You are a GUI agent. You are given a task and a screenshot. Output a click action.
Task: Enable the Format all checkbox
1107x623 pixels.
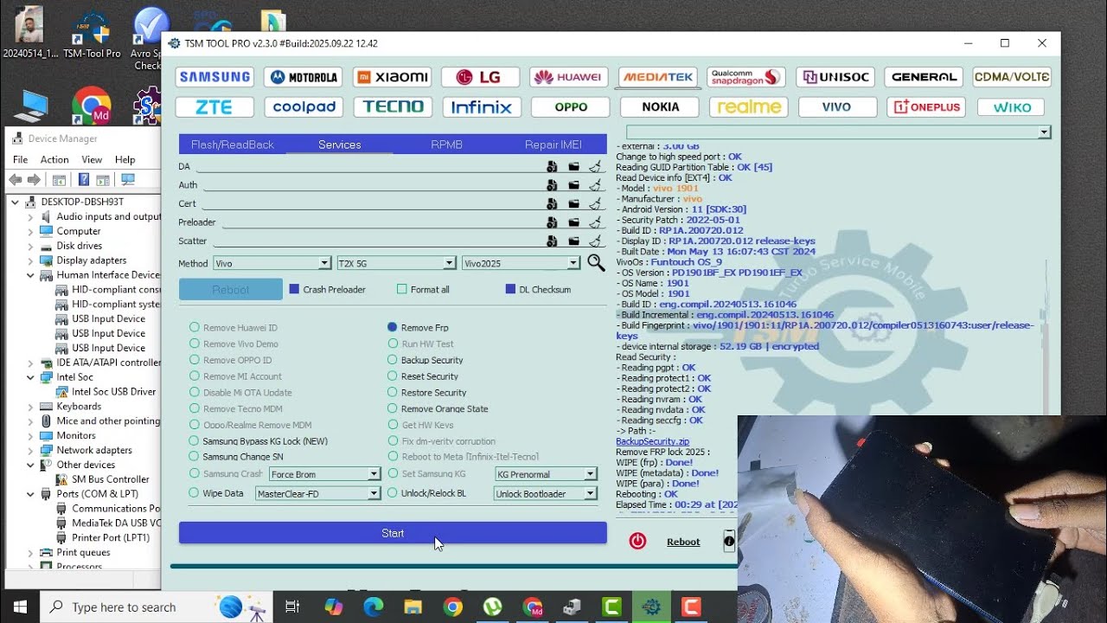(401, 289)
